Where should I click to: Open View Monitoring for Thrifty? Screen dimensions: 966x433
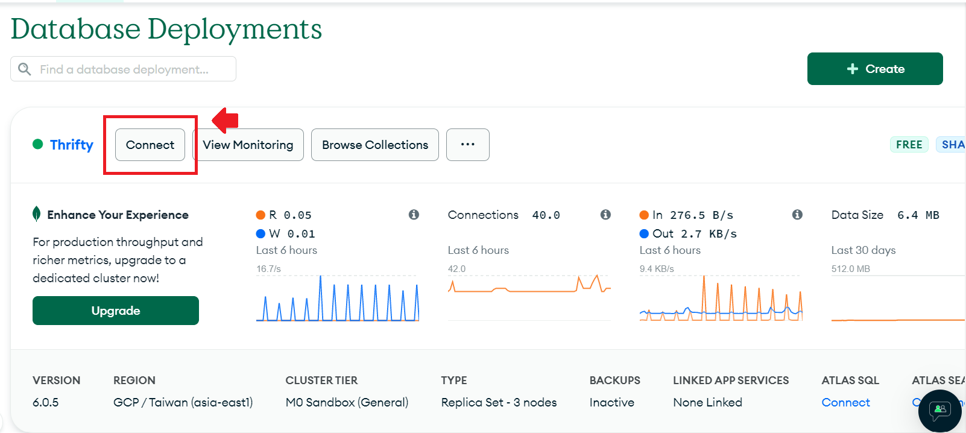248,145
